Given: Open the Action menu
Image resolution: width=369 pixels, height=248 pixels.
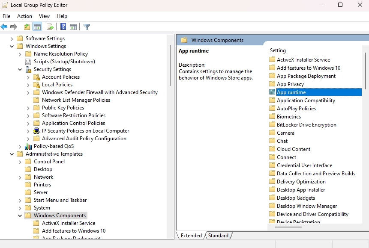Looking at the screenshot, I should pos(24,16).
